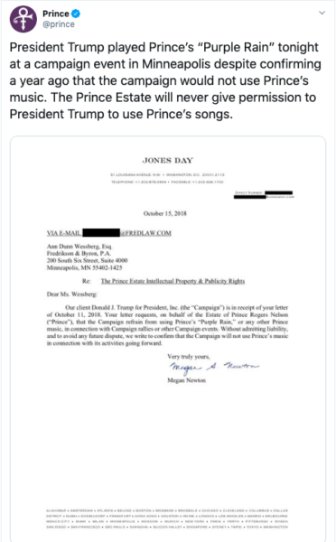Screen dimensions: 336x542
Task: Click the office cities footer list
Action: coord(167,519)
